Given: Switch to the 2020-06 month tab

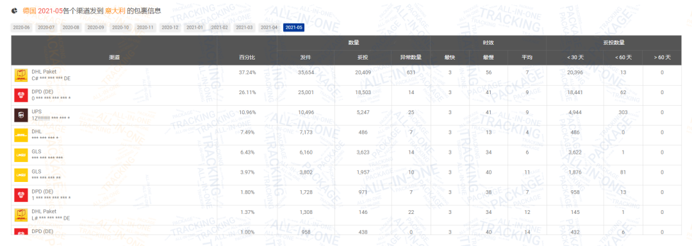Looking at the screenshot, I should click(21, 28).
